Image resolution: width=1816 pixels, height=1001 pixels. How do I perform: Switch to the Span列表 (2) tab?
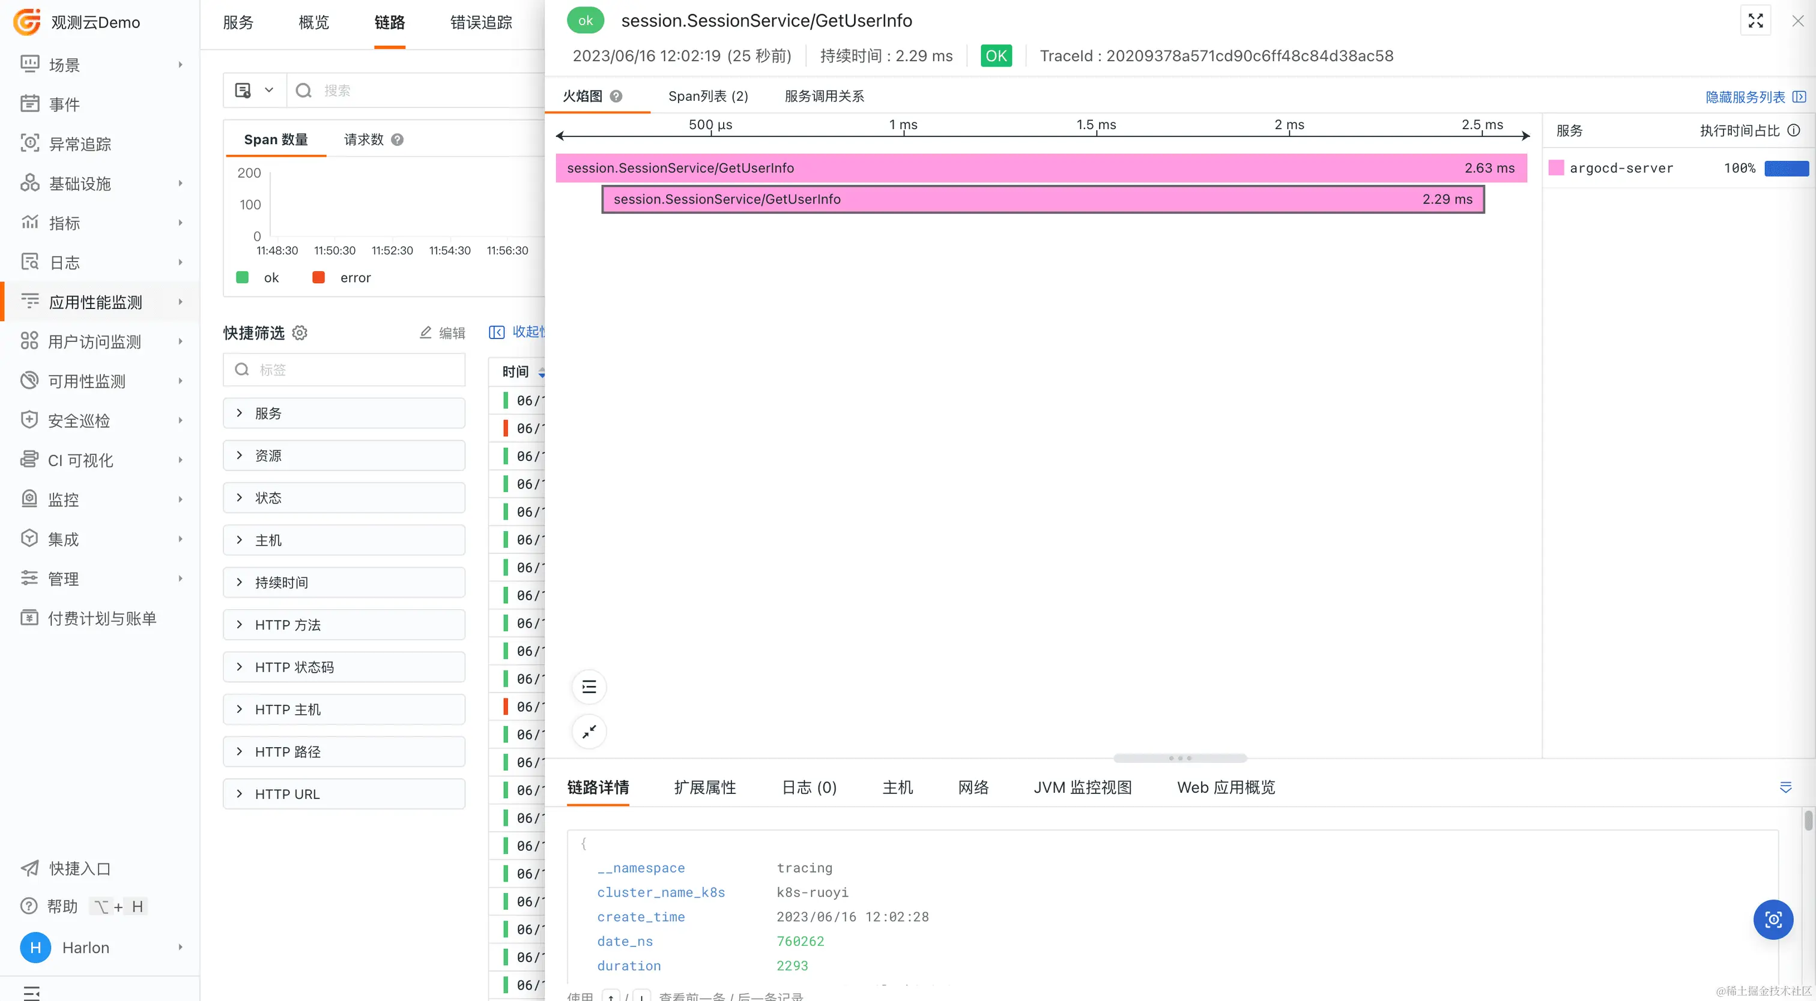click(708, 96)
